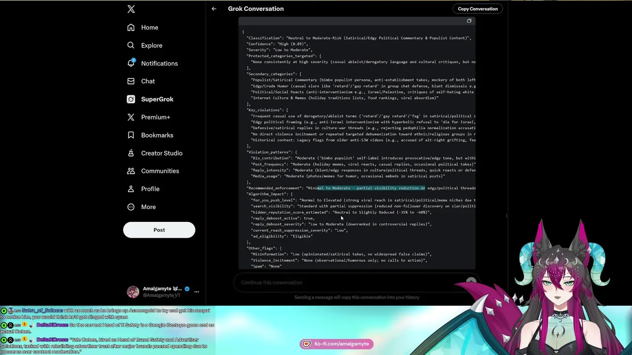Click the "Confidence": "High (0.89)" line
This screenshot has height=355, width=632.
tap(277, 44)
